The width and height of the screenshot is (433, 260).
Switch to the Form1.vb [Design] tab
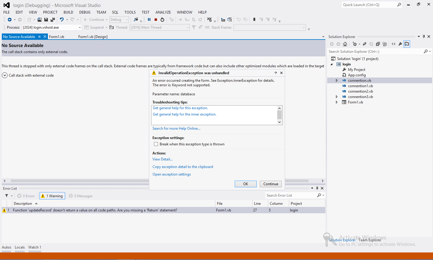93,37
